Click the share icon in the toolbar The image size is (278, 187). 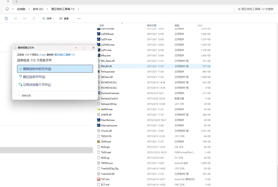tap(25, 19)
